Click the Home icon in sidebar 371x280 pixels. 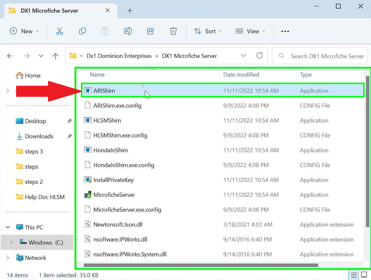(19, 75)
